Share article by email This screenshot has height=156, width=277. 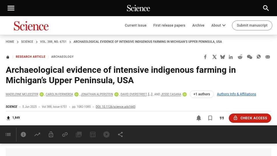tap(268, 57)
